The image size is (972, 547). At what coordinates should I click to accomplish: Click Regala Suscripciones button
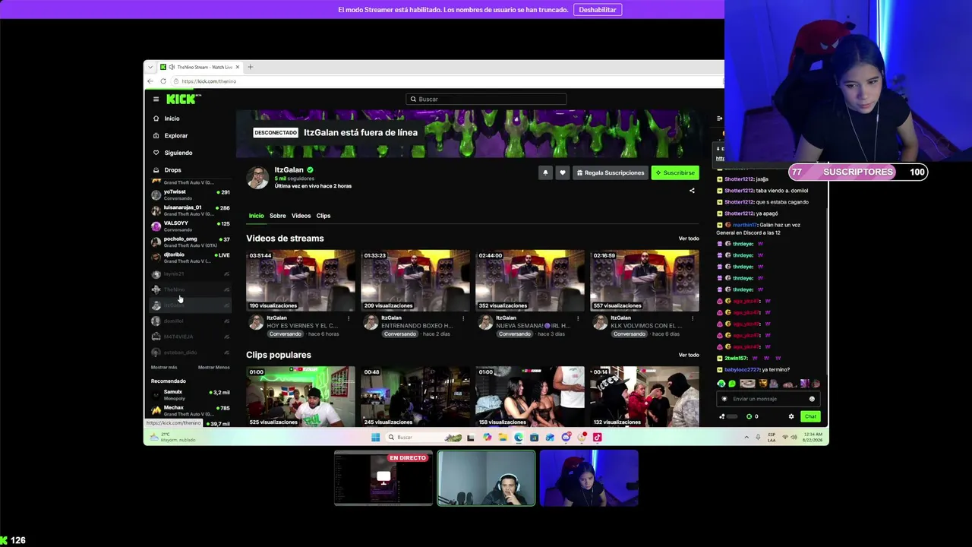click(611, 173)
